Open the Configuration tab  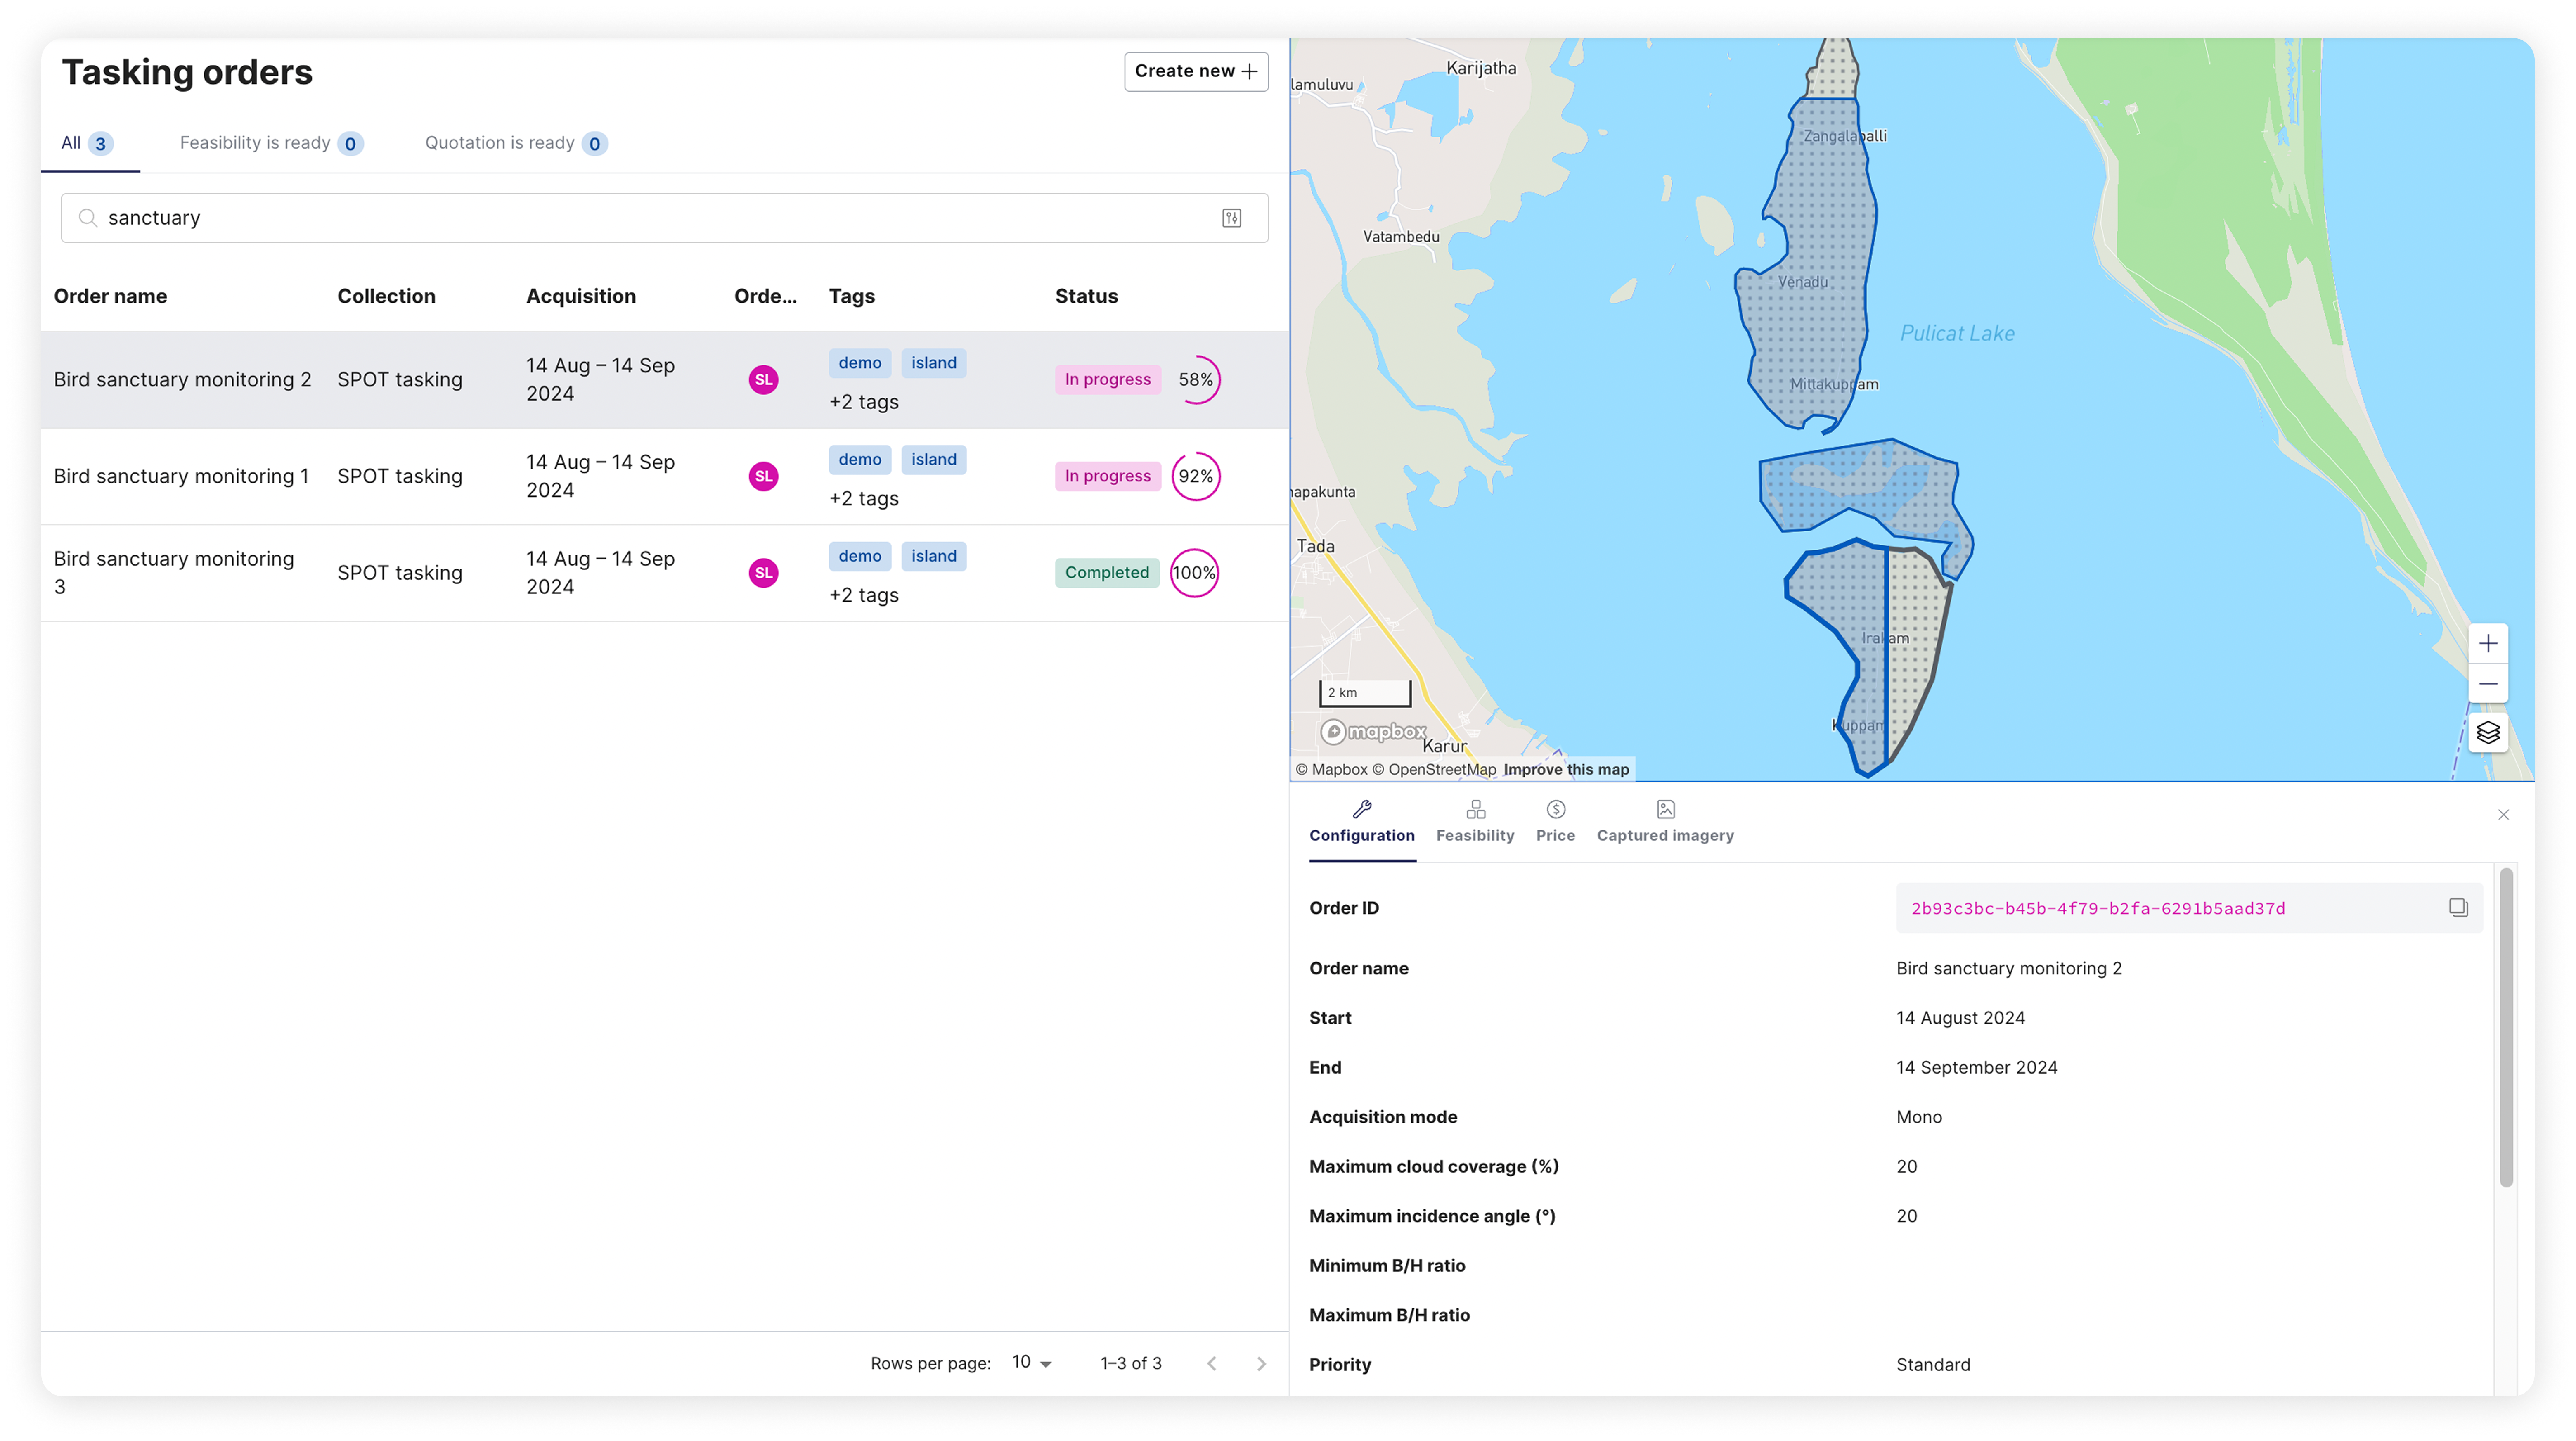1361,822
